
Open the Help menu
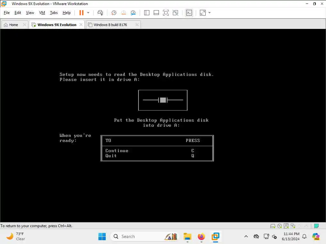pos(67,13)
